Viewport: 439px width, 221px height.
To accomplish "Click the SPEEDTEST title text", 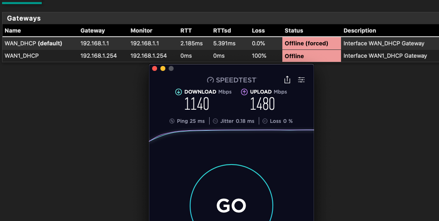I will (236, 80).
